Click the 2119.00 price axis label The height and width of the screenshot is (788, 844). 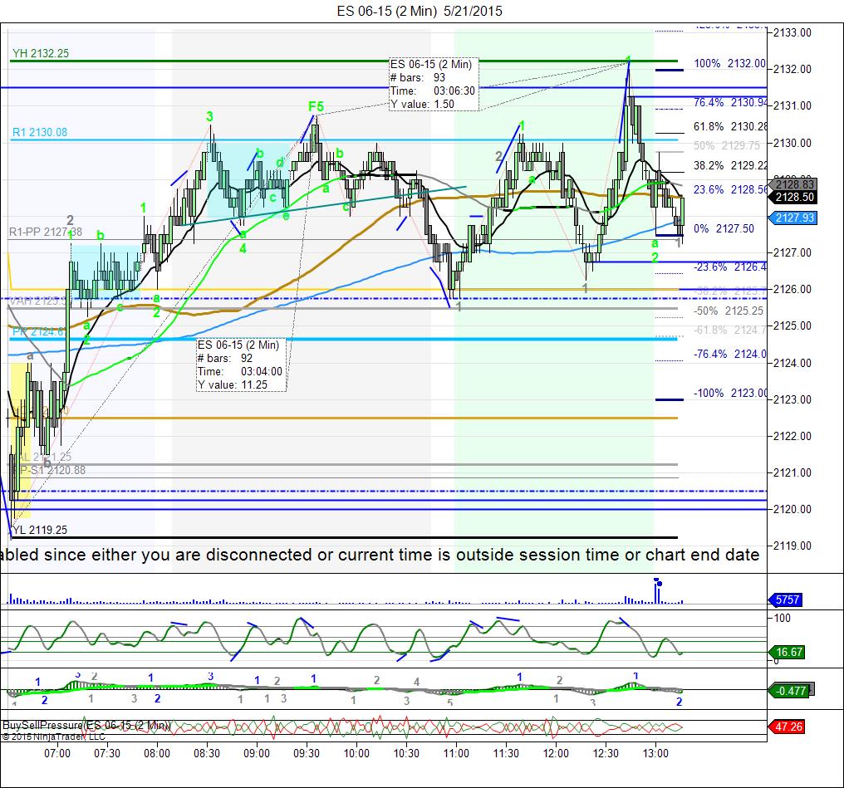coord(792,546)
